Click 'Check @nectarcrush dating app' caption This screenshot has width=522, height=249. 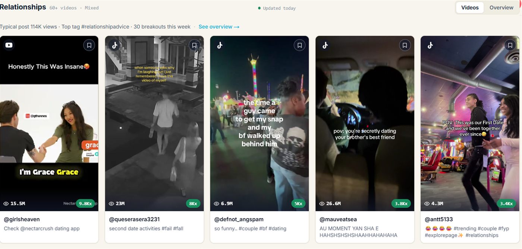[x=42, y=229]
